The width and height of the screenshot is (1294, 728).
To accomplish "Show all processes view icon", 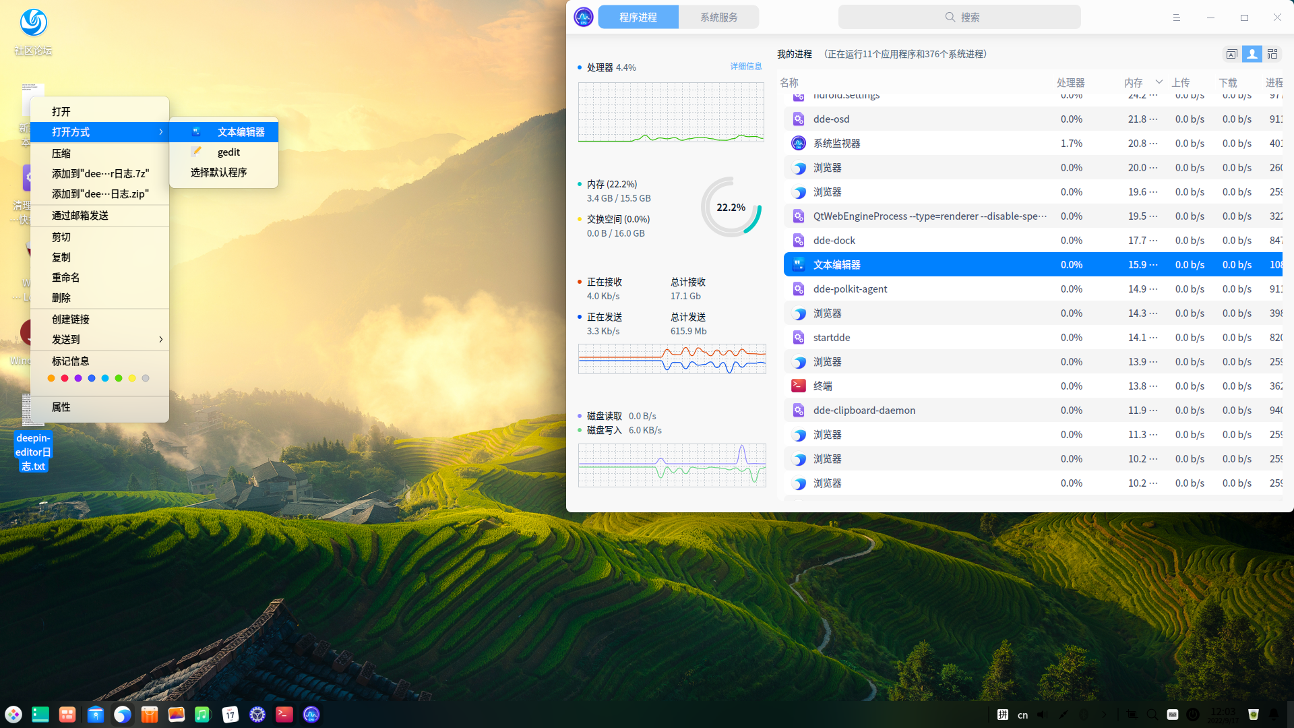I will click(x=1272, y=54).
